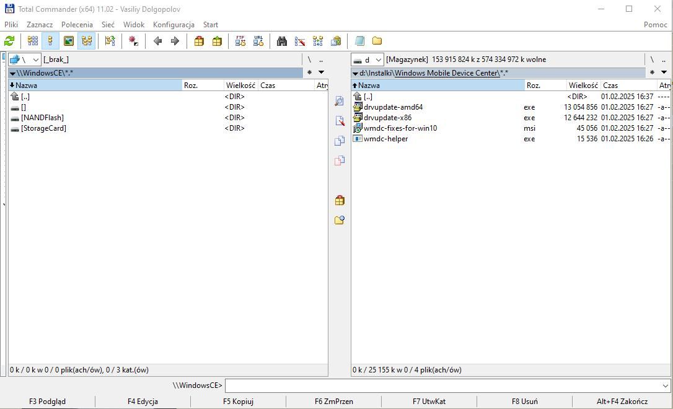Screen dimensions: 673x409
Task: Pack files using the toolbar box icon
Action: point(199,41)
